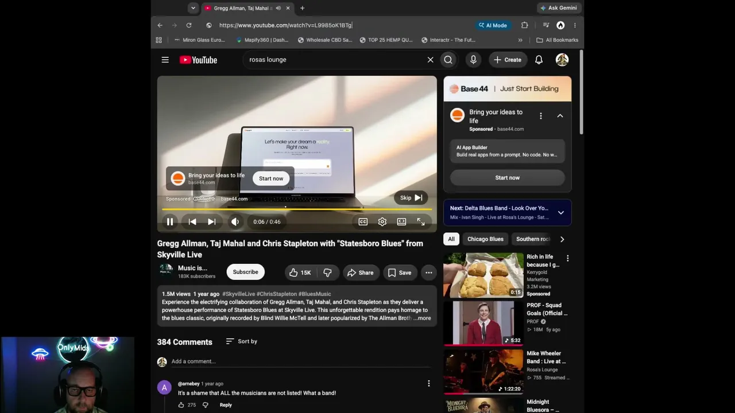
Task: Open the Chrome profile icon
Action: tap(560, 25)
